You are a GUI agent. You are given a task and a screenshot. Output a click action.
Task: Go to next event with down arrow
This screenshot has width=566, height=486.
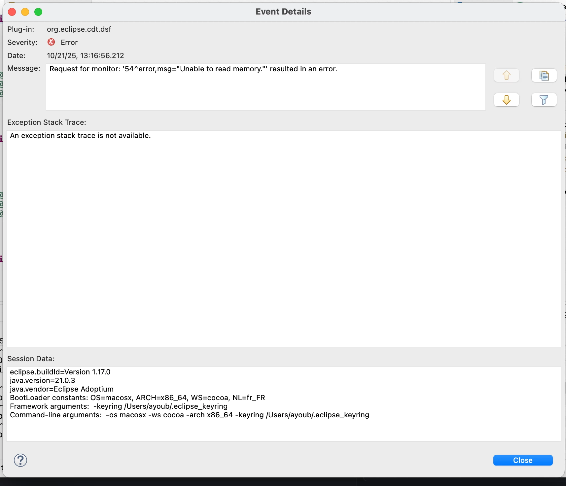[506, 100]
